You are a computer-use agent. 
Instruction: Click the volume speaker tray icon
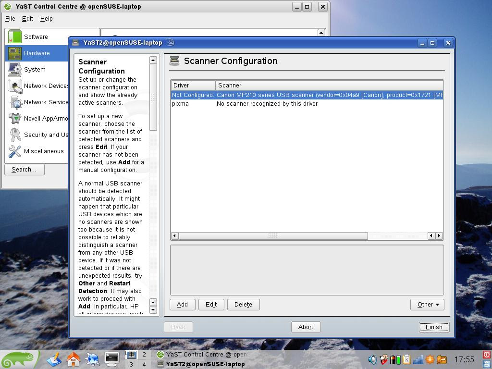click(x=372, y=359)
